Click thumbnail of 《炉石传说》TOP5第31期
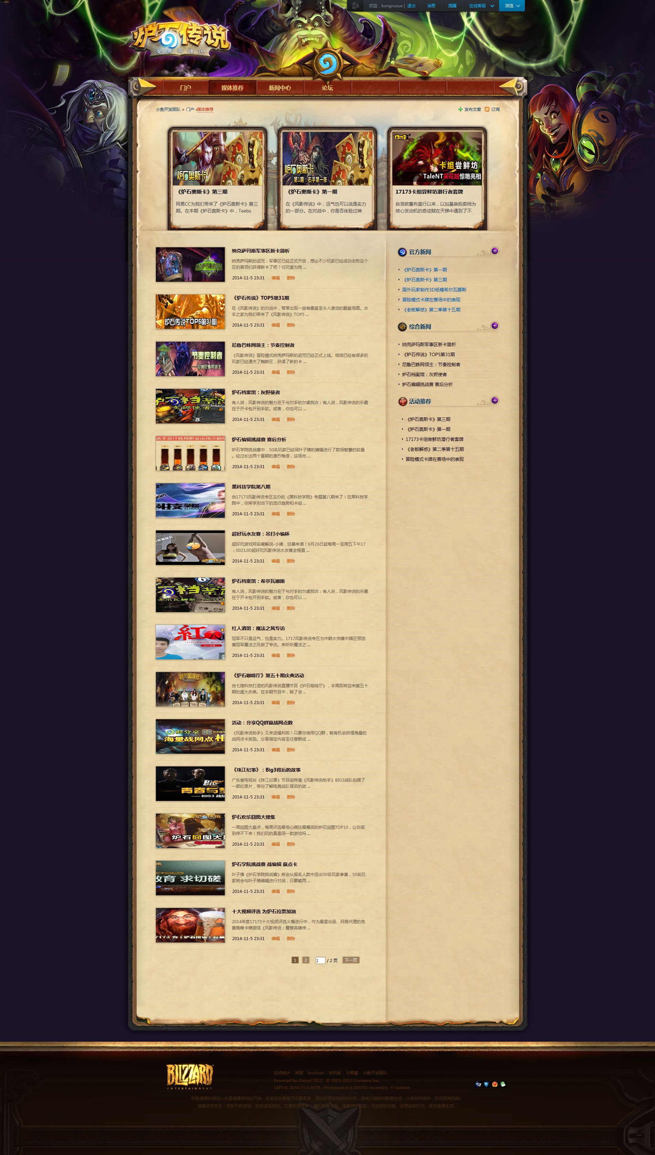 (x=190, y=311)
